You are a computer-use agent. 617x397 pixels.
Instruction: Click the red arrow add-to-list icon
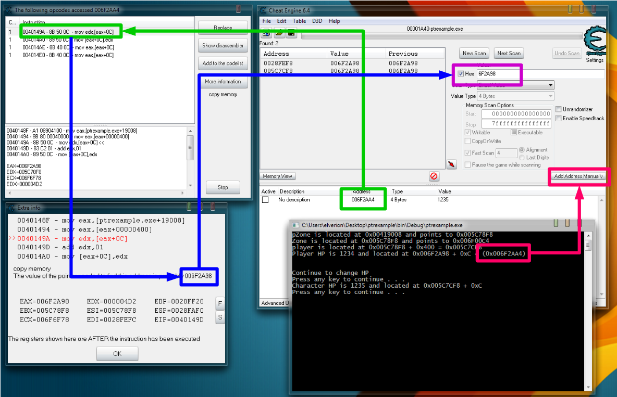(x=452, y=164)
